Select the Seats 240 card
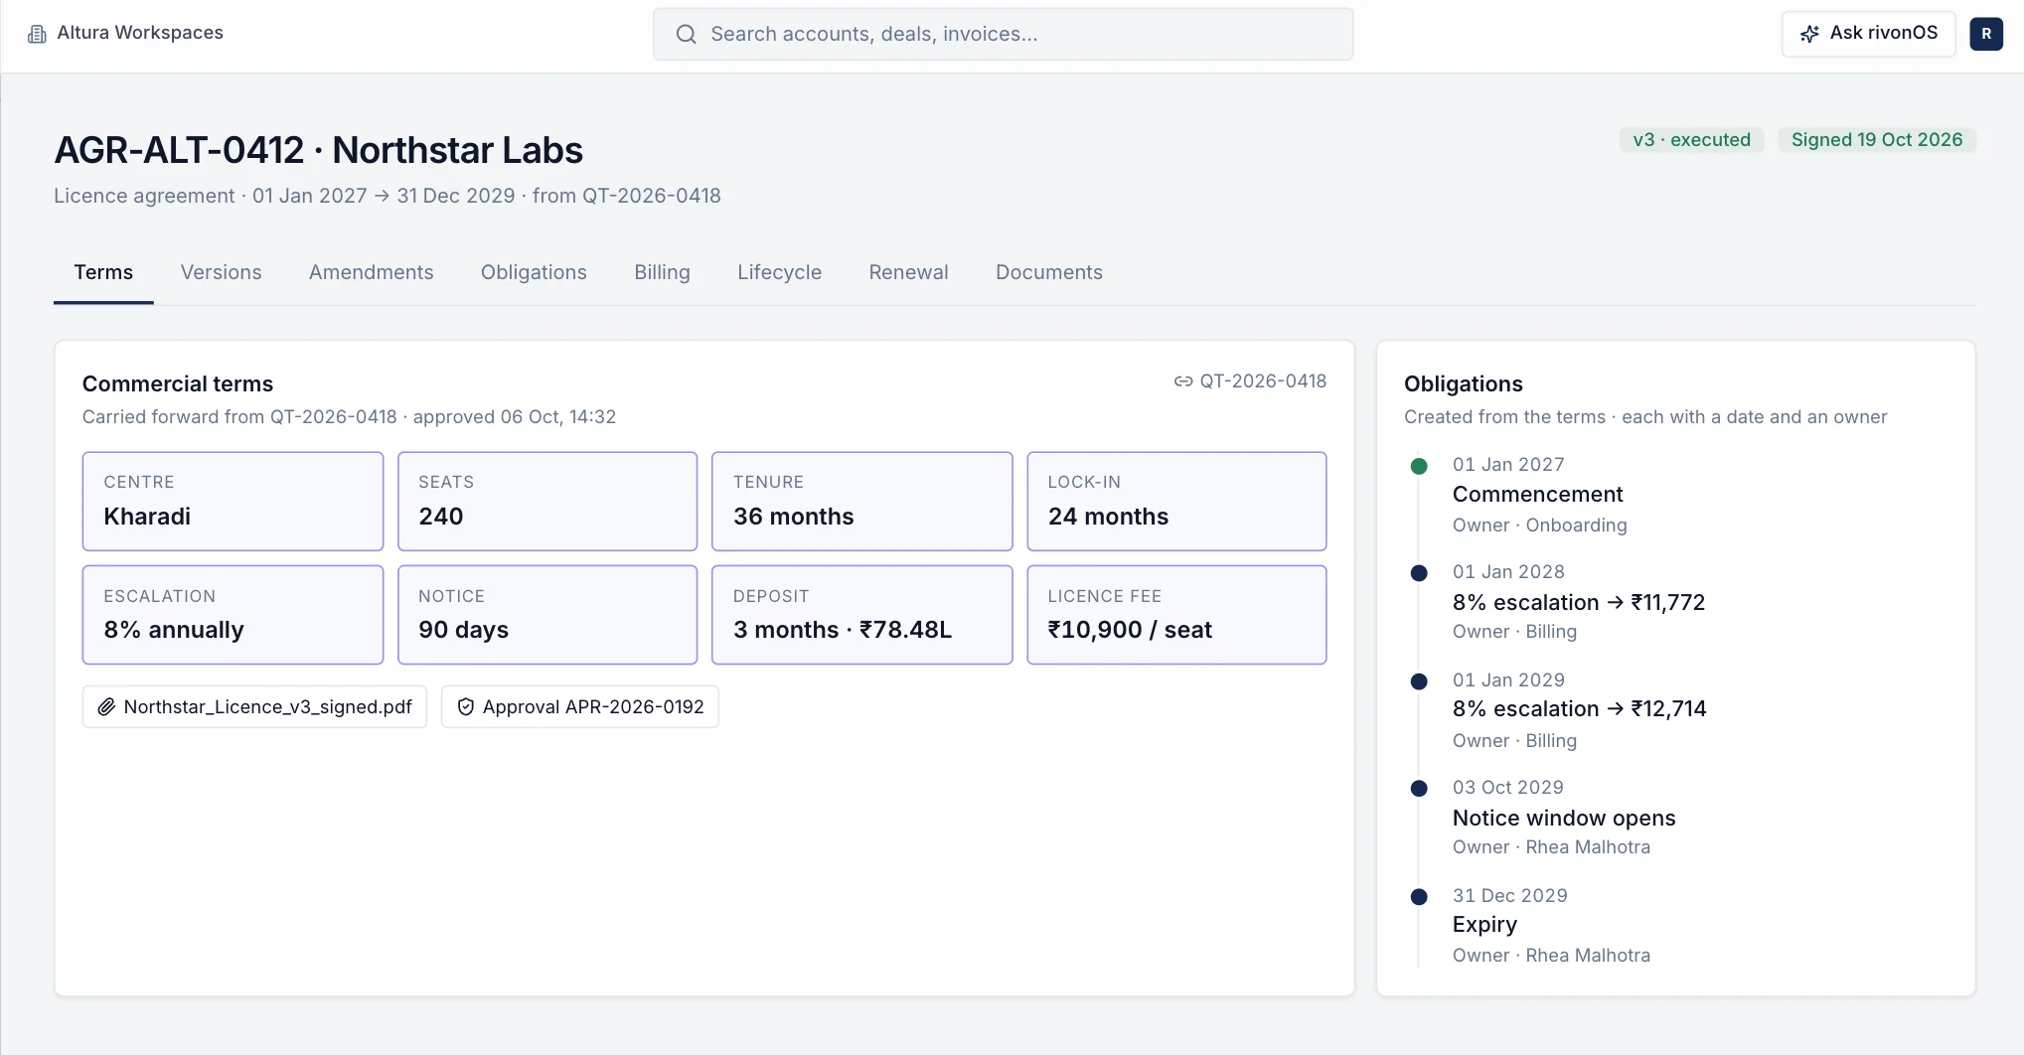This screenshot has width=2024, height=1055. [x=547, y=502]
